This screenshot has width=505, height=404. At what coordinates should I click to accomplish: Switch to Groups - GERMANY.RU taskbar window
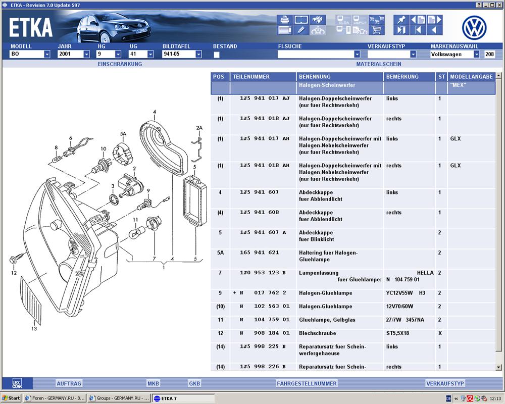119,398
